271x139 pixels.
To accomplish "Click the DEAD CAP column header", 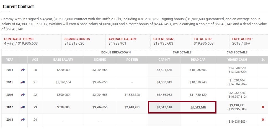I will pos(198,60).
